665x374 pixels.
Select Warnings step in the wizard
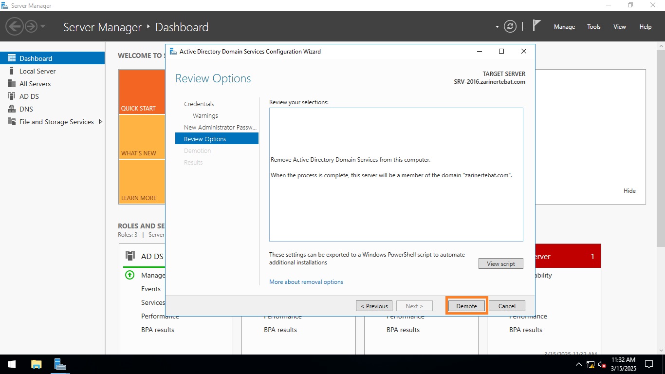tap(205, 115)
